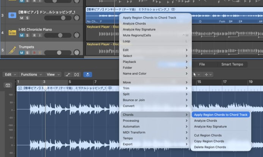
Task: Solo the I-95 Chronicle Piano track
Action: (x=27, y=36)
